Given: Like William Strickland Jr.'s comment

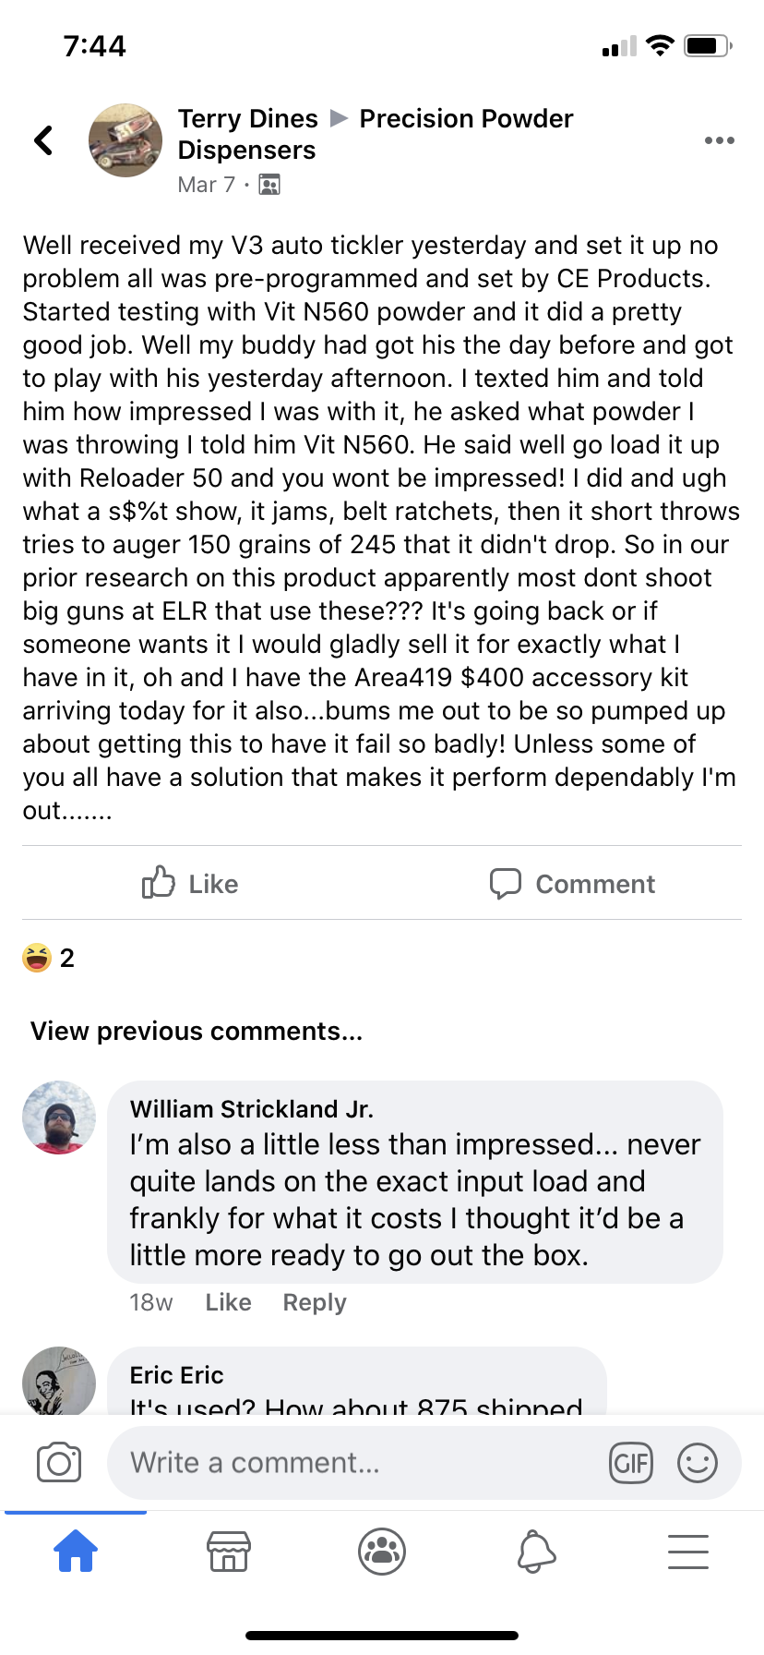Looking at the screenshot, I should [228, 1302].
